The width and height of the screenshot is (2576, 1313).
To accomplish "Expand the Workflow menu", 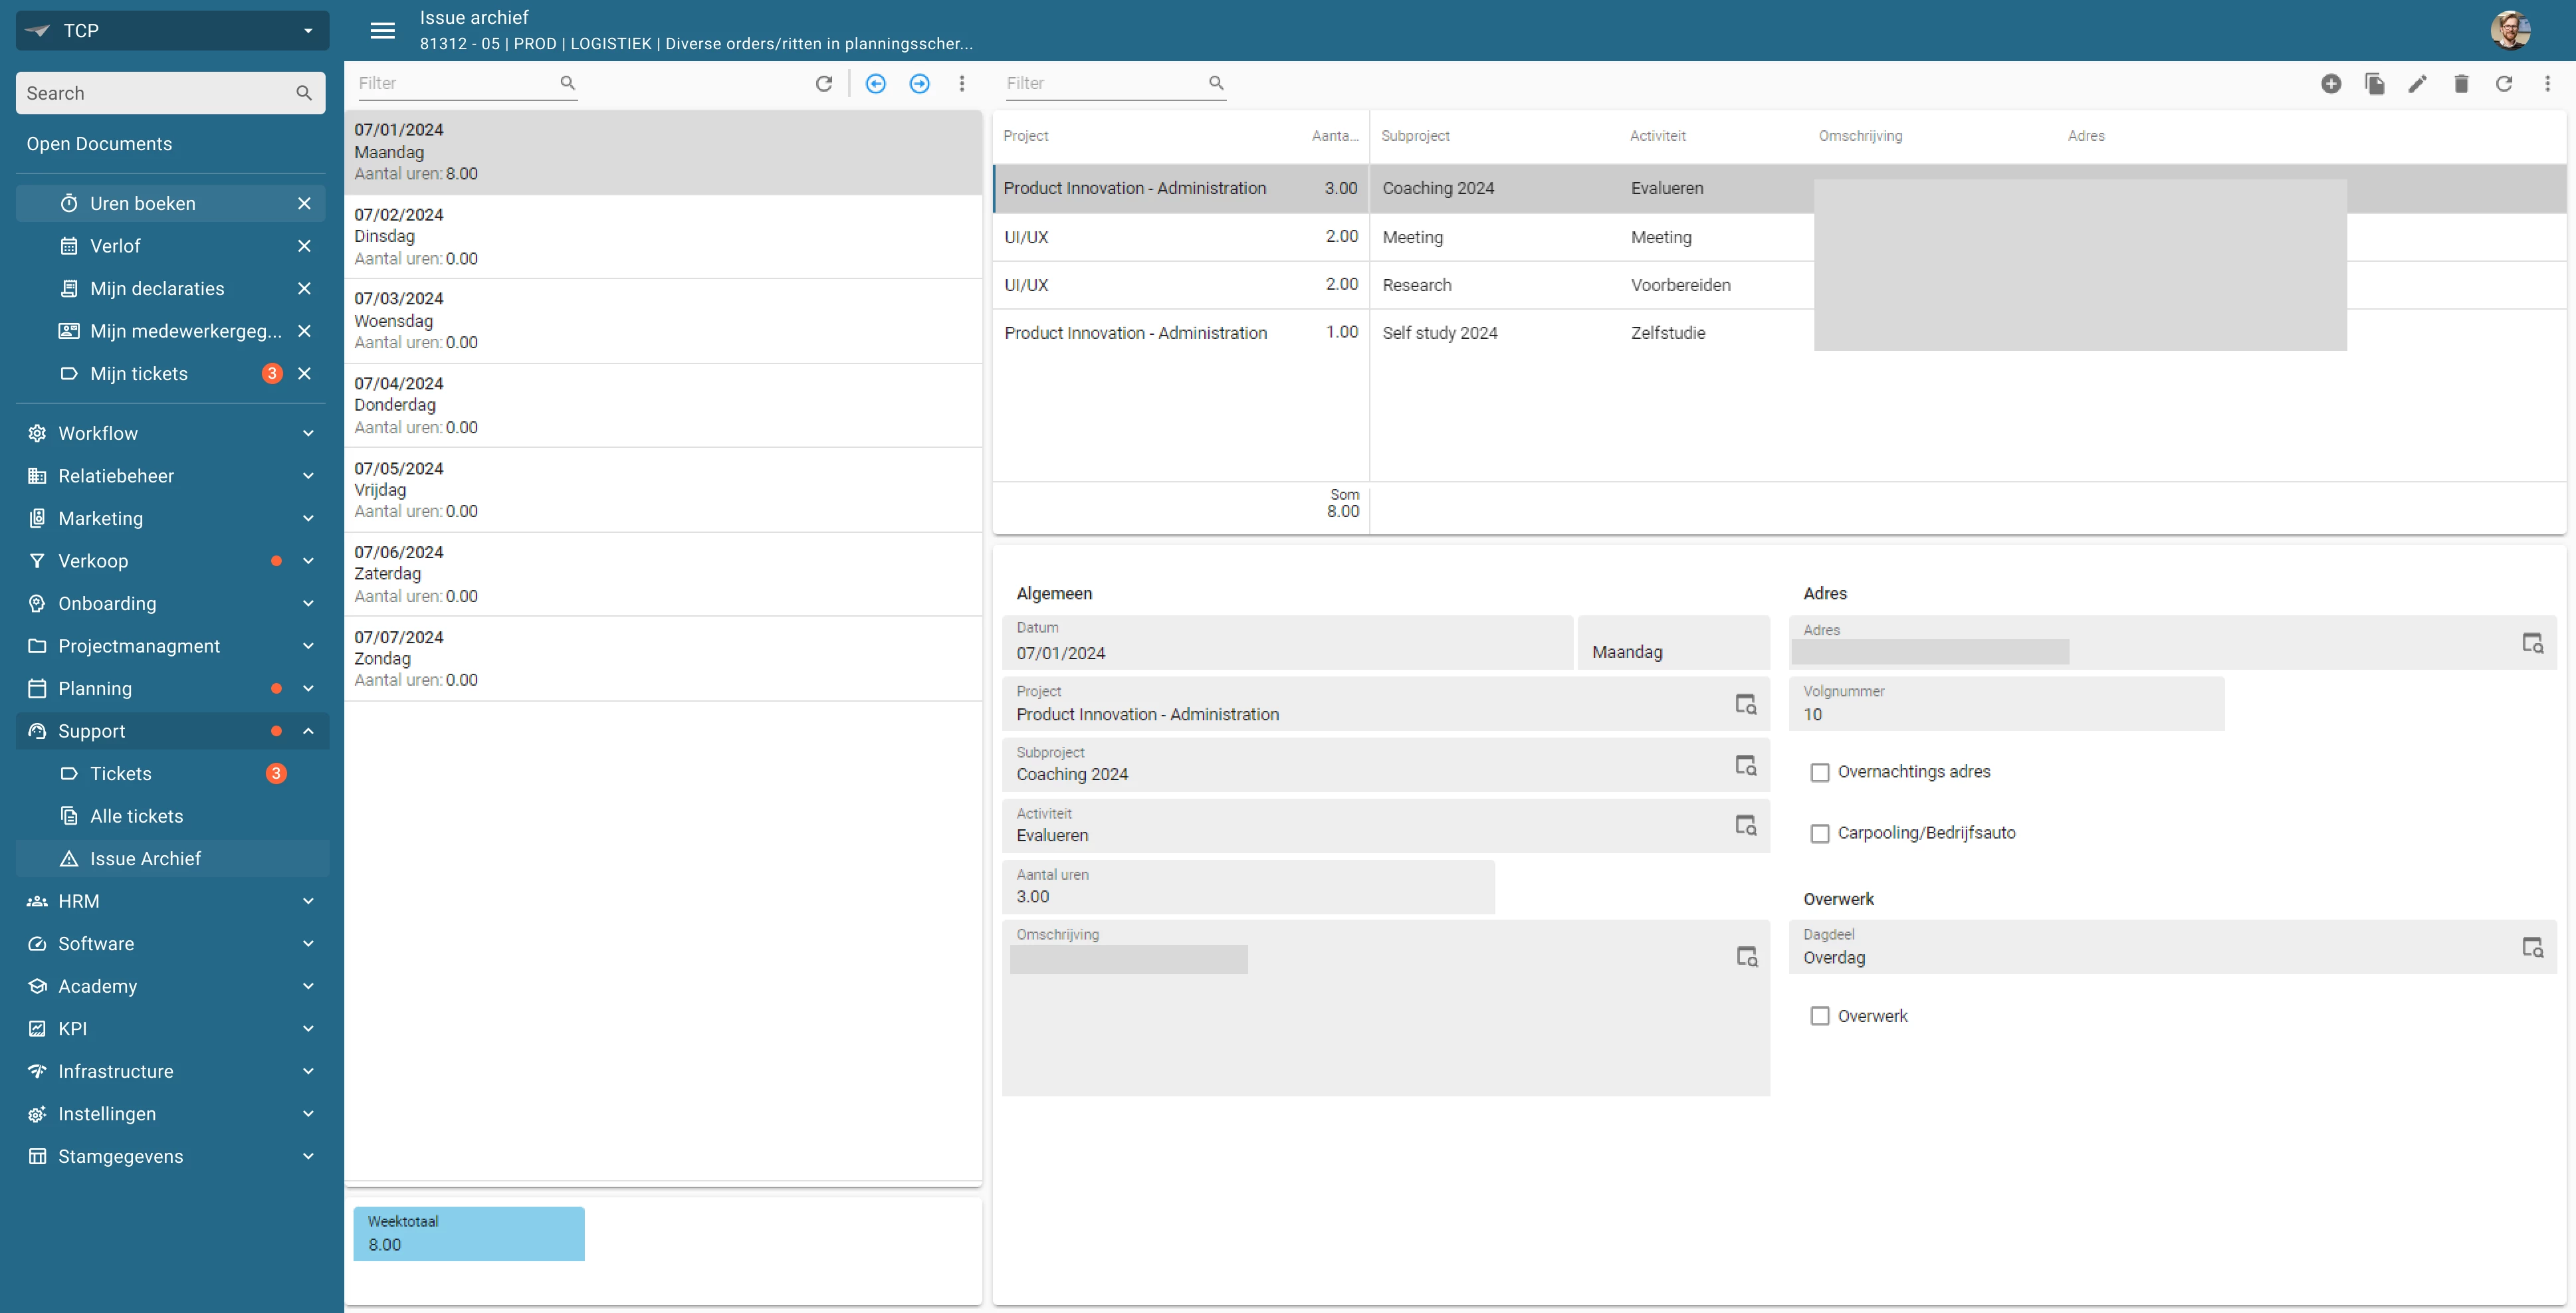I will [172, 433].
